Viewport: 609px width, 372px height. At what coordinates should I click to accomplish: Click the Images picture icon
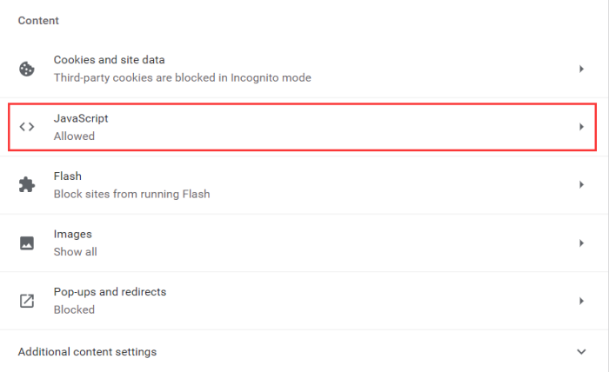pos(27,243)
